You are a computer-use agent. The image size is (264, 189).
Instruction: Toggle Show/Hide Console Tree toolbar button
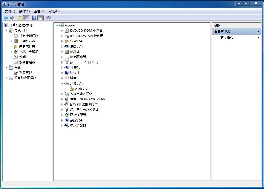(x=26, y=18)
